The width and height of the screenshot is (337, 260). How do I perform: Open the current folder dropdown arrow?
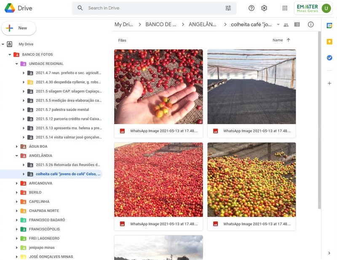tap(278, 24)
